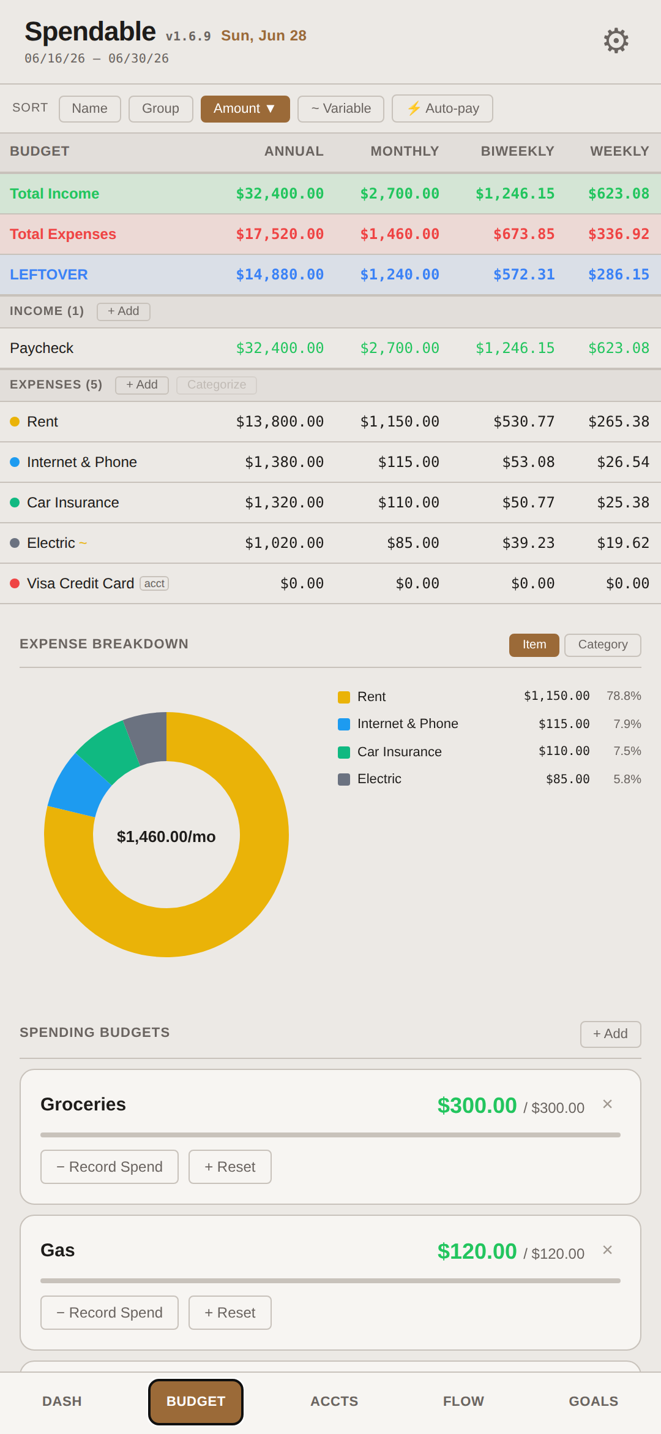The height and width of the screenshot is (1434, 661).
Task: Click the green dot beside Car Insurance
Action: pos(15,503)
